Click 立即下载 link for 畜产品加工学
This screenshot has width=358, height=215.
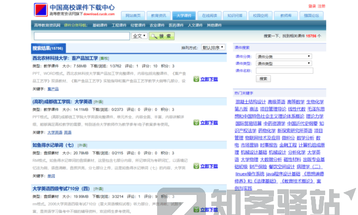click(209, 79)
